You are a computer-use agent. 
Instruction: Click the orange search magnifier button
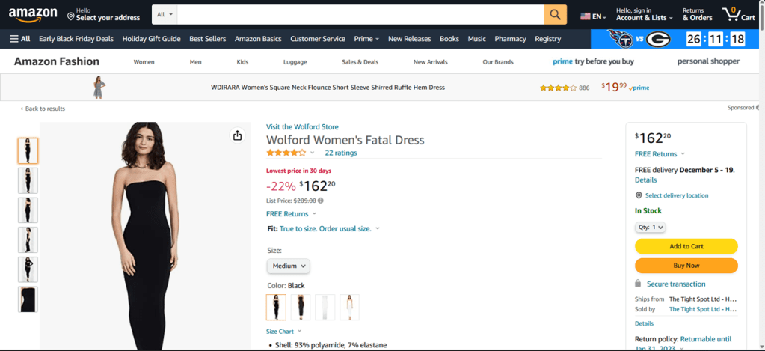click(555, 15)
